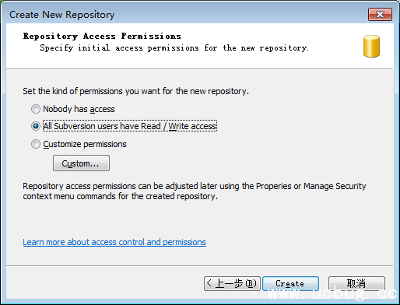Click the yellow repository cylinder icon
The width and height of the screenshot is (400, 305).
pos(371,46)
